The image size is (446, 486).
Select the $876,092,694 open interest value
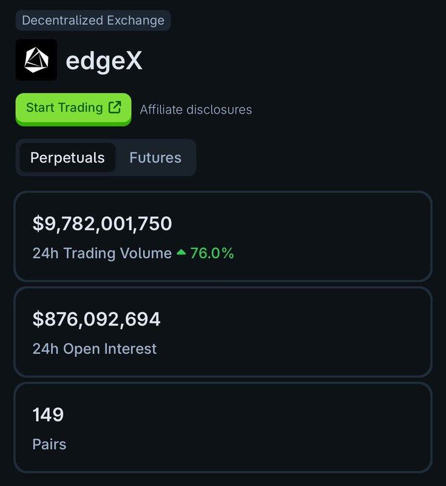click(96, 319)
